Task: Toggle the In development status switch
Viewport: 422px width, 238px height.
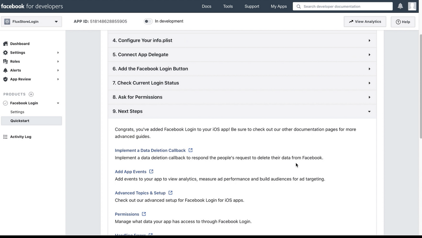Action: 148,21
